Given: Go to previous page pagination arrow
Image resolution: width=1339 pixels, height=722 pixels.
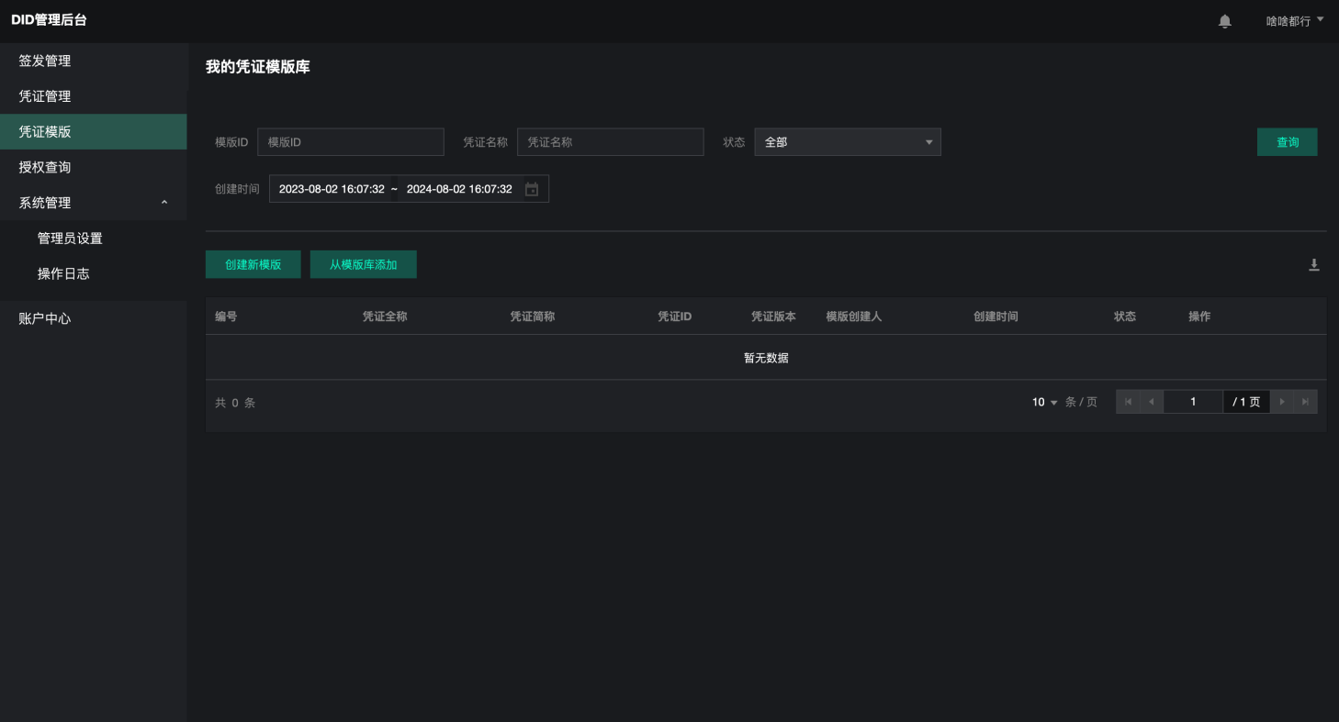Looking at the screenshot, I should (x=1151, y=402).
